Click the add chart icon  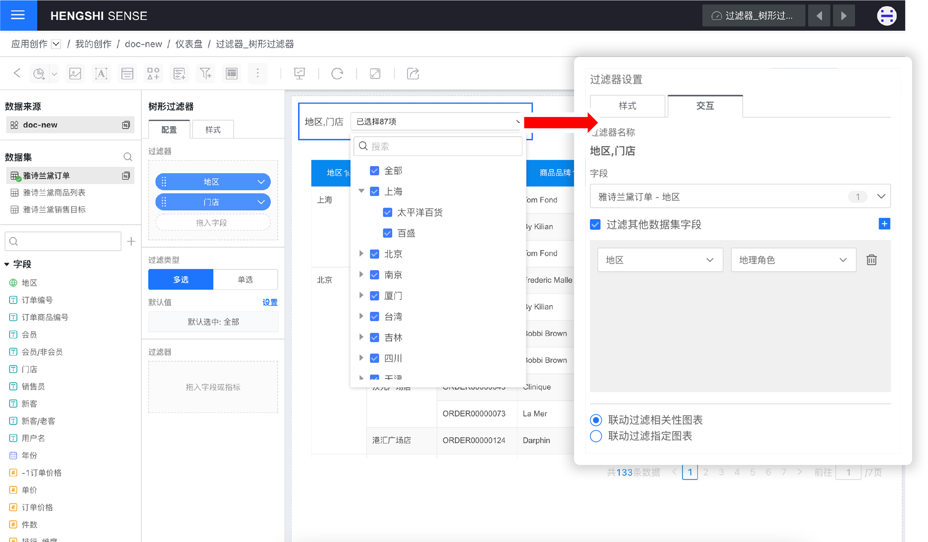pos(39,73)
